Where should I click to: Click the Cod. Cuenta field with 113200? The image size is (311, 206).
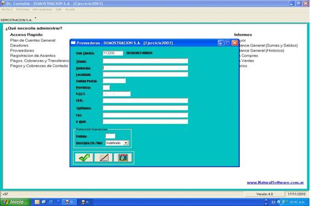tap(113, 53)
